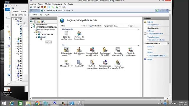Collapse Administrar sitio FTP panel
Image resolution: width=189 pixels, height=106 pixels.
click(x=168, y=44)
